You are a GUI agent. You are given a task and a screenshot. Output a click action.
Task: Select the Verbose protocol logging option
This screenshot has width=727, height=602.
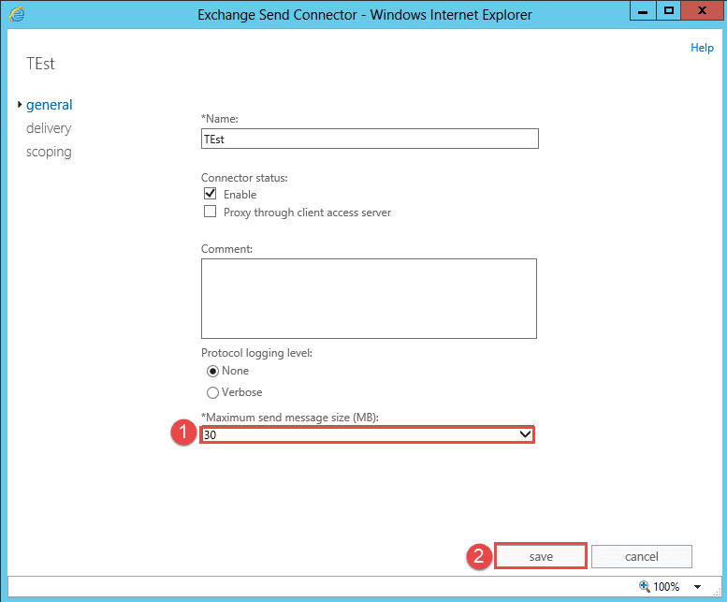pos(212,393)
